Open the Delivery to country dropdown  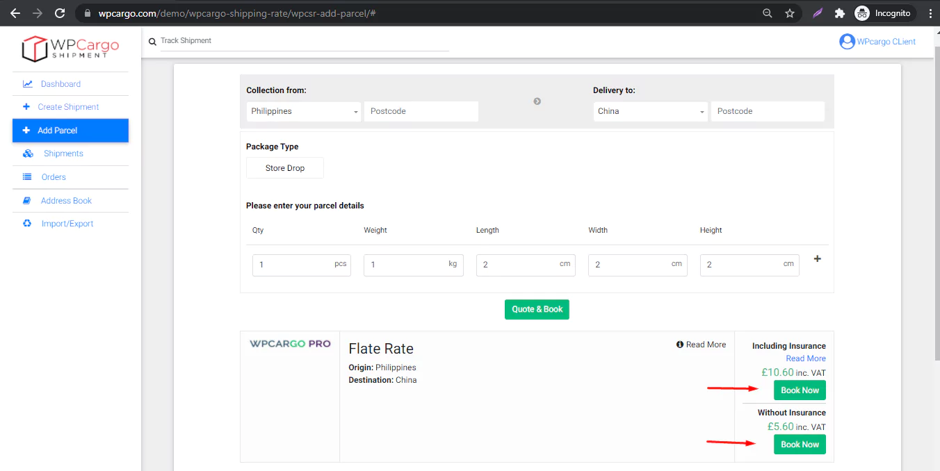[x=650, y=111]
